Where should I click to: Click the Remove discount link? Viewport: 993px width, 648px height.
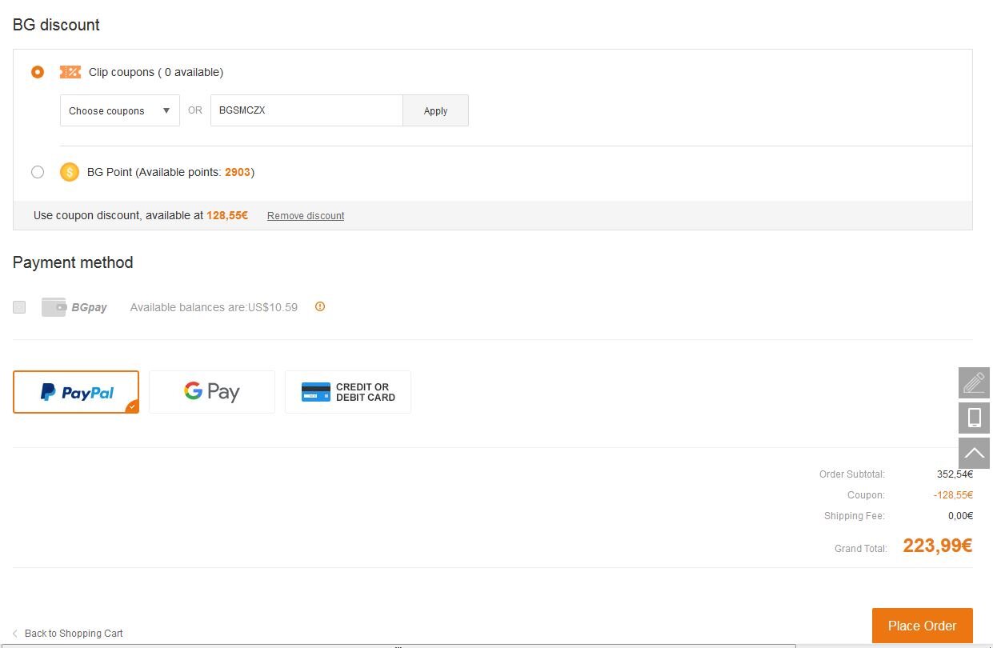click(x=306, y=216)
